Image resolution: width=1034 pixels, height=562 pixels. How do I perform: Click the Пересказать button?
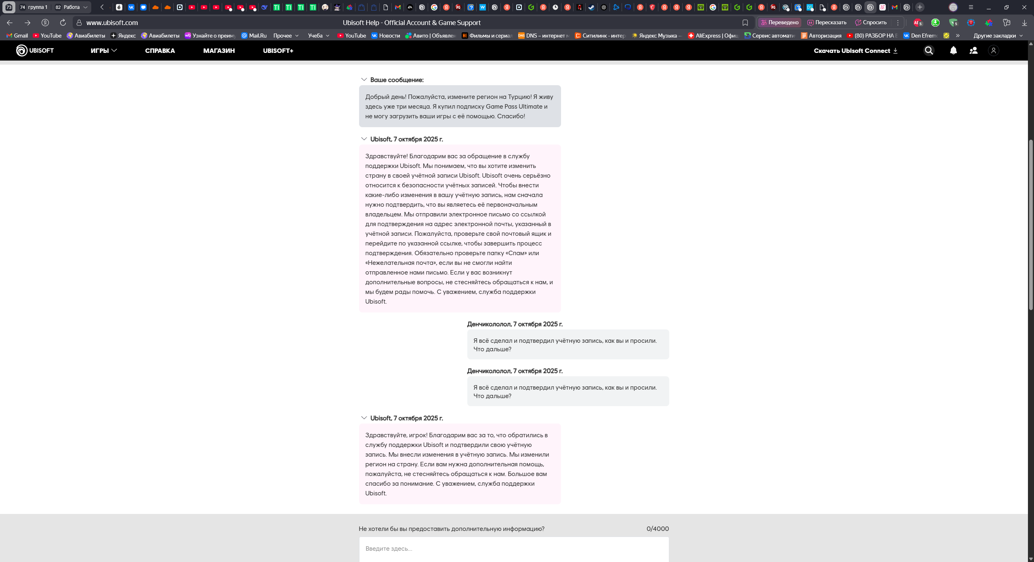click(x=827, y=23)
